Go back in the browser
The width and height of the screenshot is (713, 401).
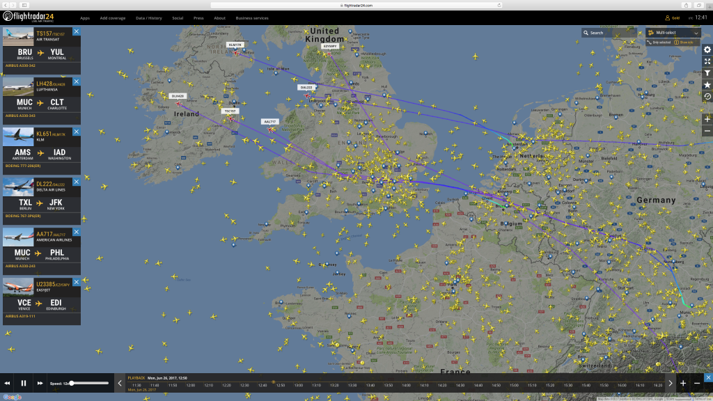6,6
